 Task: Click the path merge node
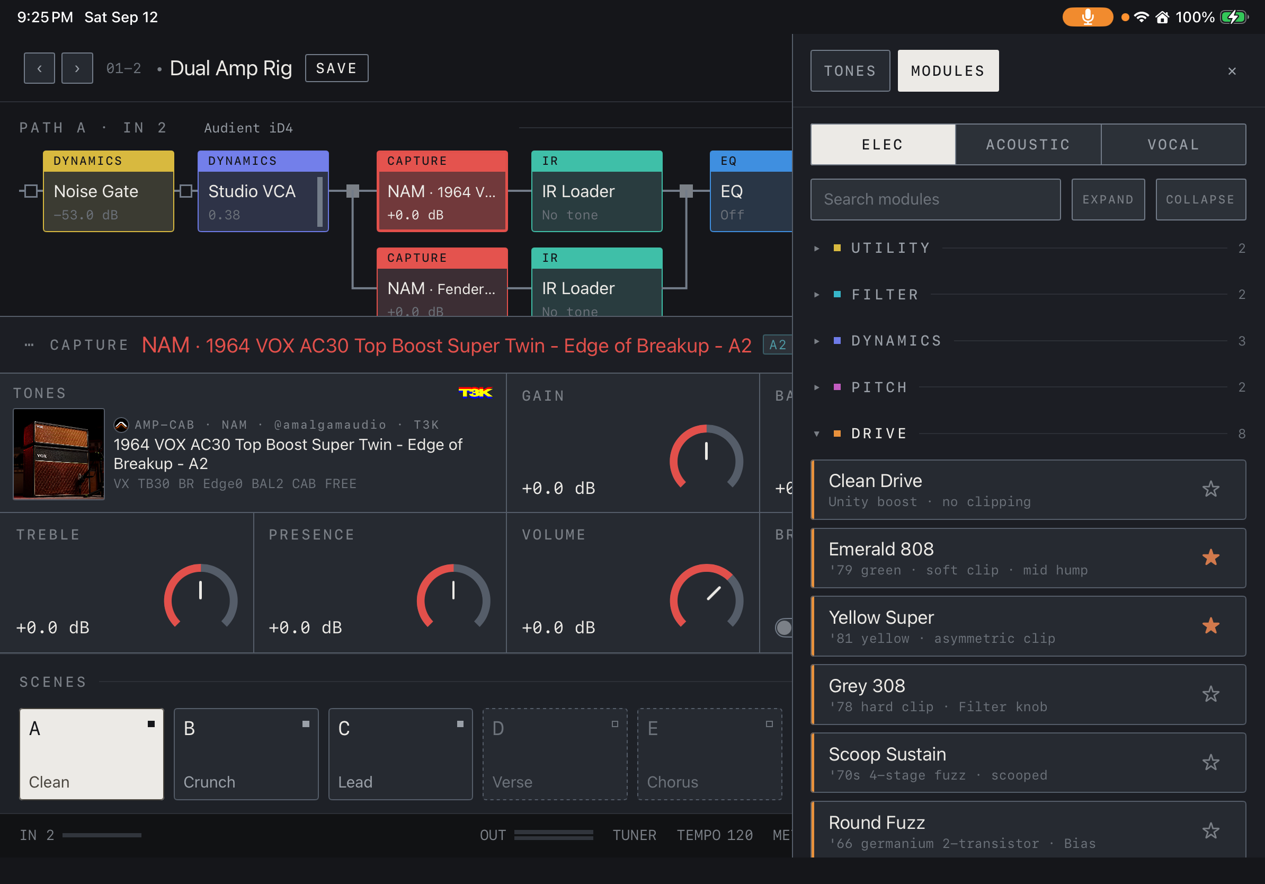pyautogui.click(x=686, y=191)
